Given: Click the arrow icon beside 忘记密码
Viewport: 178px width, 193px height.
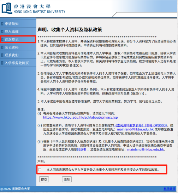Looking at the screenshot, I should click(x=2, y=47).
